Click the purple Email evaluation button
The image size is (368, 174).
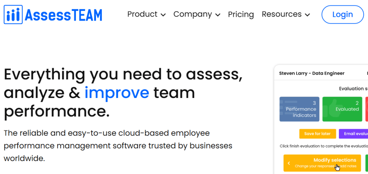tap(354, 134)
